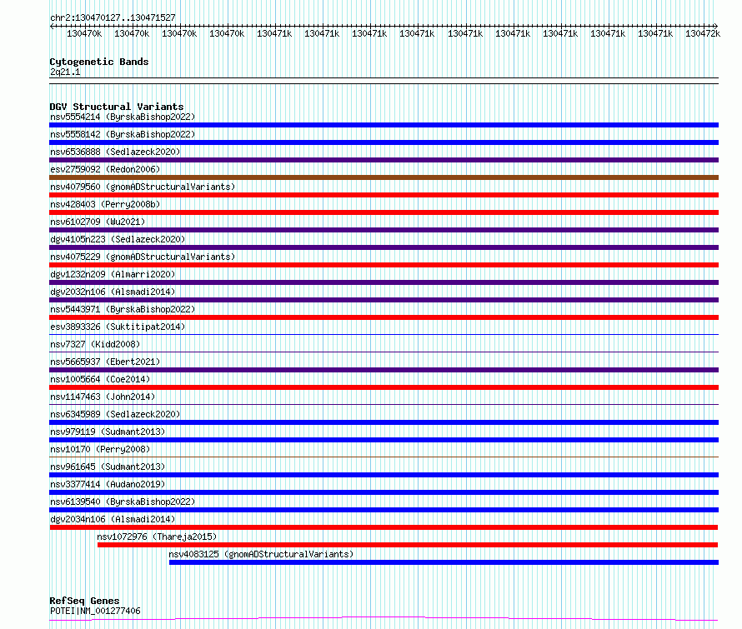Click the purple bar of dgv2032n106
The height and width of the screenshot is (629, 742).
pyautogui.click(x=384, y=300)
